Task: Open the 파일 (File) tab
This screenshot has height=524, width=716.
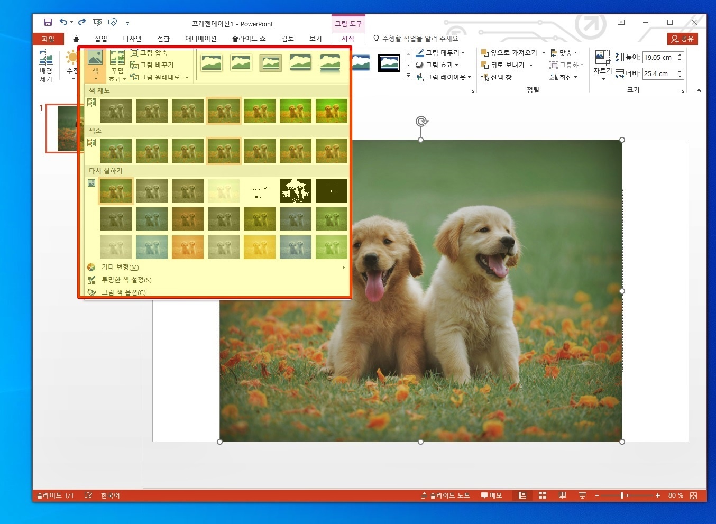Action: point(48,39)
